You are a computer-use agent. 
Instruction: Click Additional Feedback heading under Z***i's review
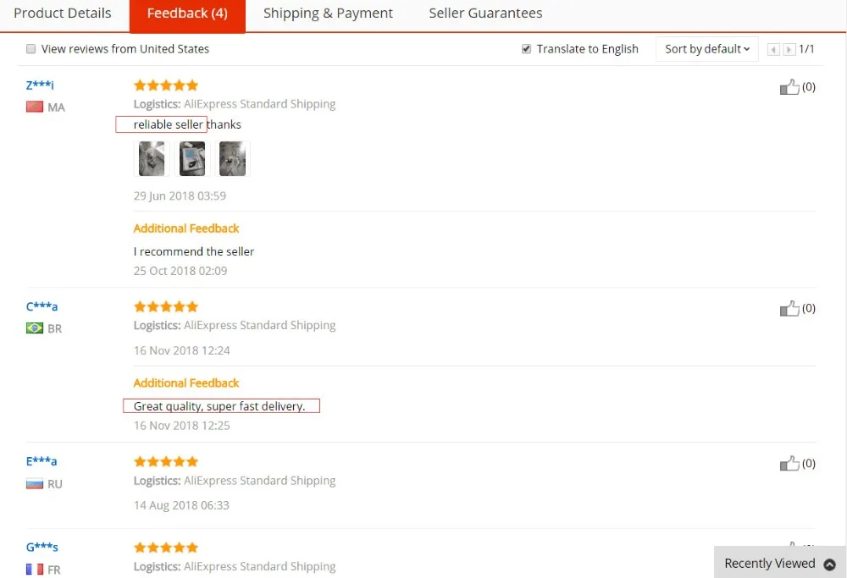(x=186, y=228)
